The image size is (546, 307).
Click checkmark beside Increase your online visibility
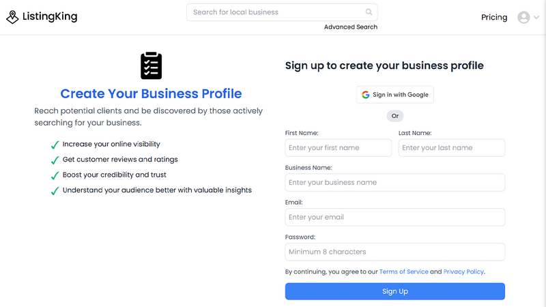(x=55, y=145)
